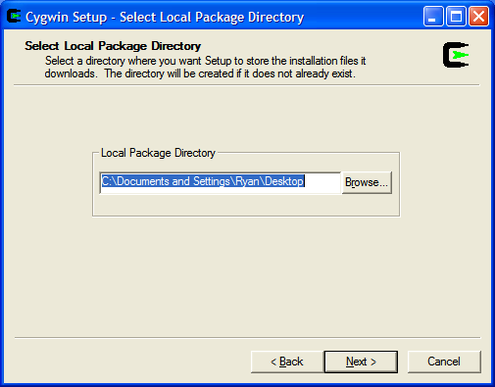Click the window title Cygwin Setup text
Screen dimensions: 495x387
[x=66, y=17]
